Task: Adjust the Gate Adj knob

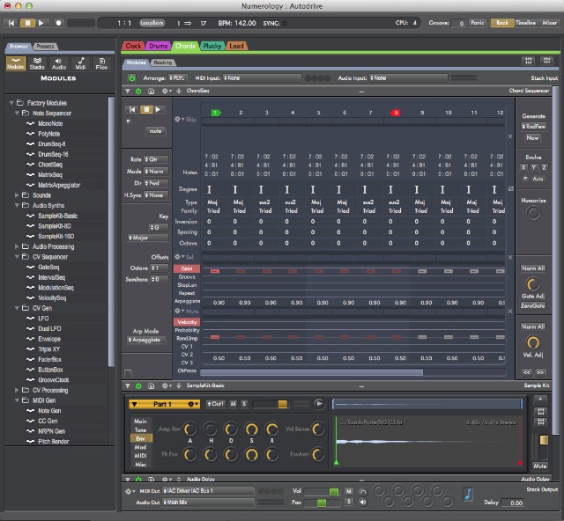Action: (x=532, y=284)
